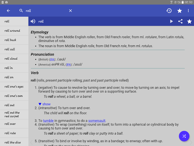Open bookmarks star in top toolbar
The width and height of the screenshot is (194, 146).
(x=180, y=11)
